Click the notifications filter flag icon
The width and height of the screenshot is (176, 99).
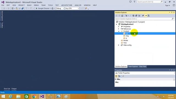coord(134,2)
